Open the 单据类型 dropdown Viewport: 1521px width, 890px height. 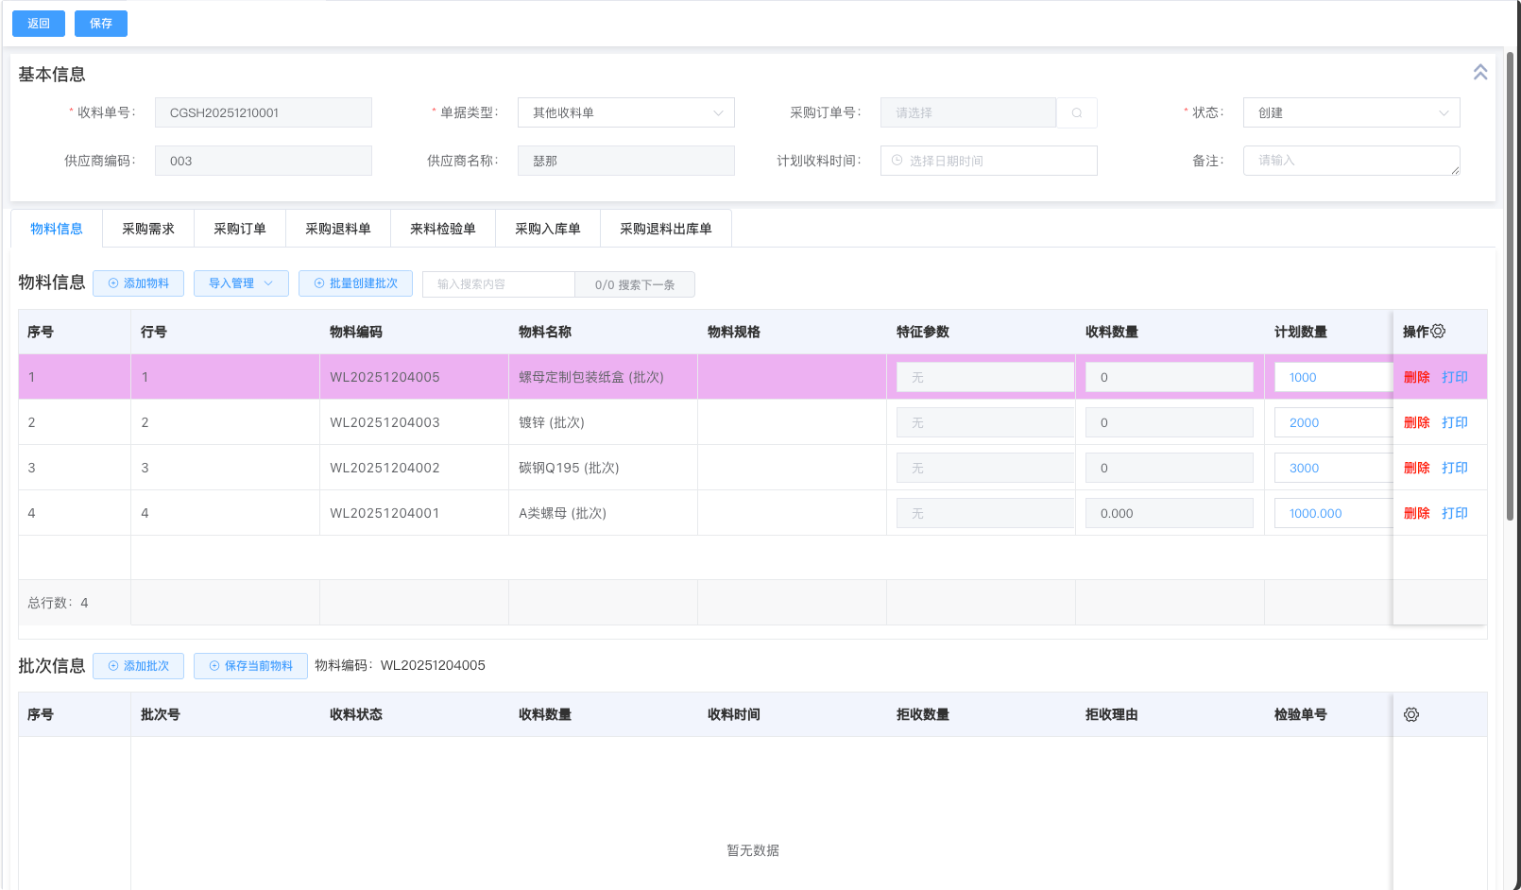pos(625,113)
